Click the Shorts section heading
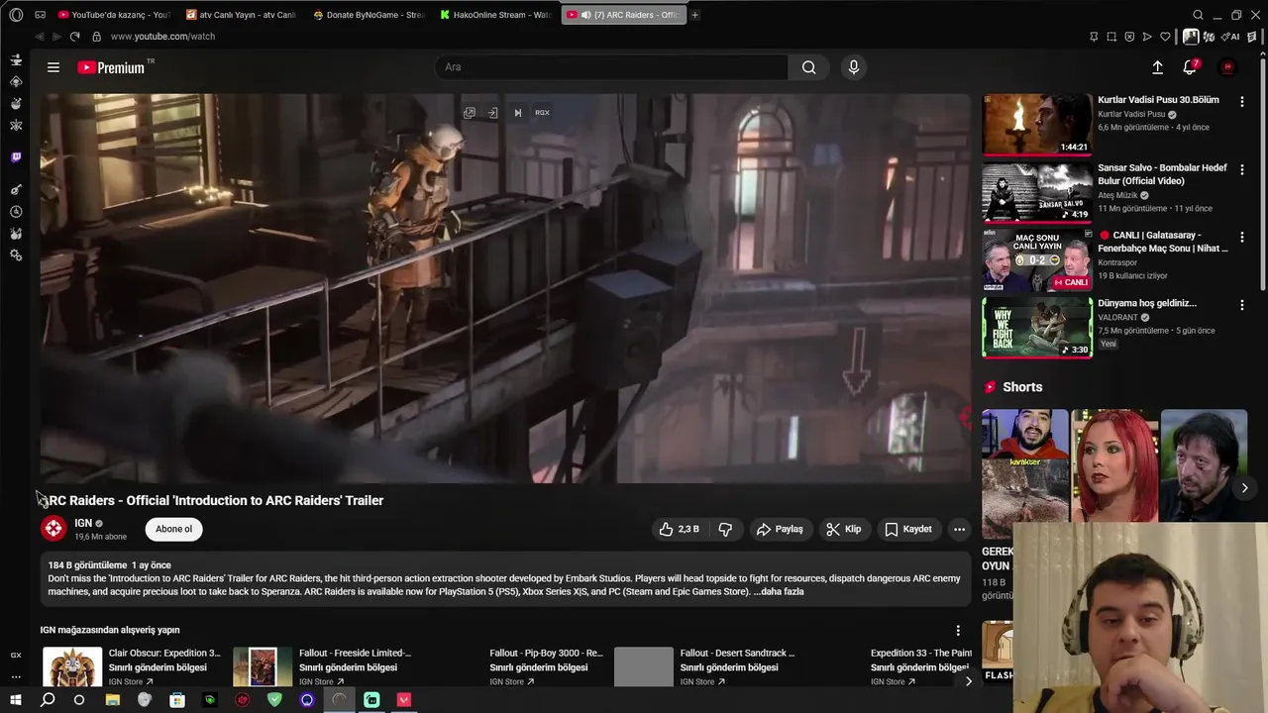The width and height of the screenshot is (1268, 713). 1022,387
